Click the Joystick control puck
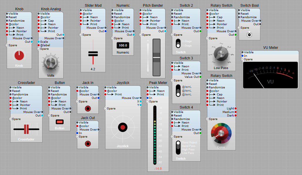 point(122,127)
